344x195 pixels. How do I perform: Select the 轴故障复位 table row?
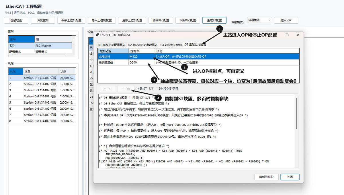pyautogui.click(x=198, y=62)
